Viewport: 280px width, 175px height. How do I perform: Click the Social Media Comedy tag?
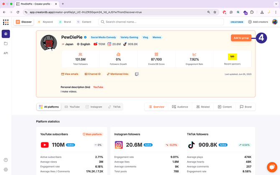103,37
